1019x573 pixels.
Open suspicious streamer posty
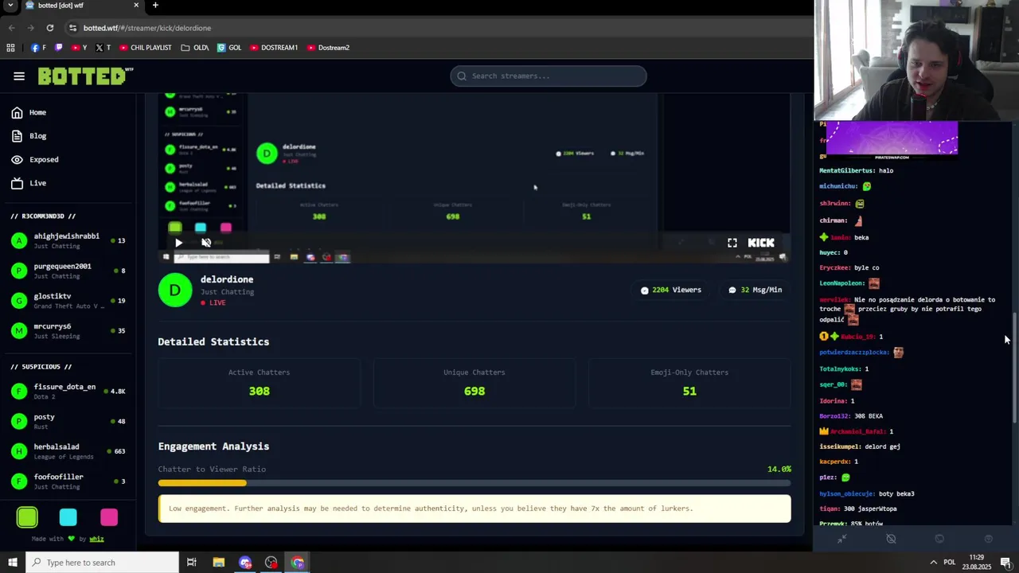[68, 421]
